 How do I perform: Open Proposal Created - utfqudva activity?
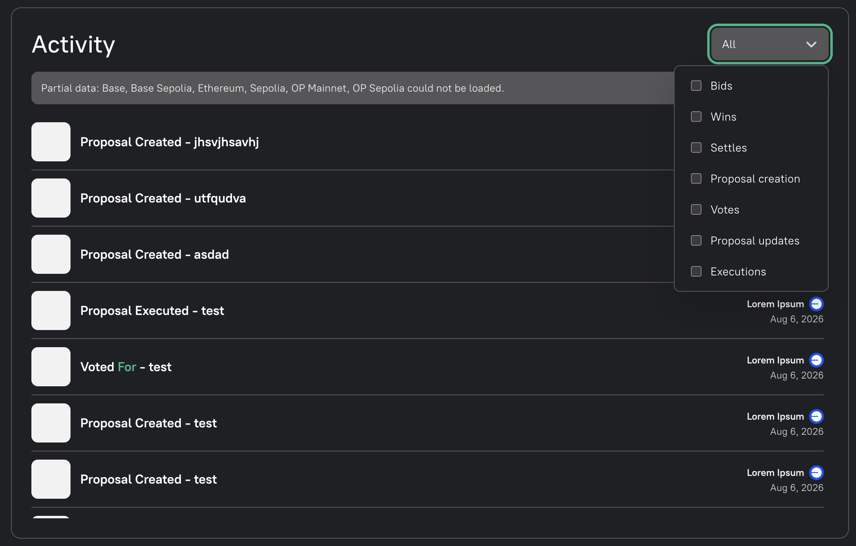click(163, 198)
